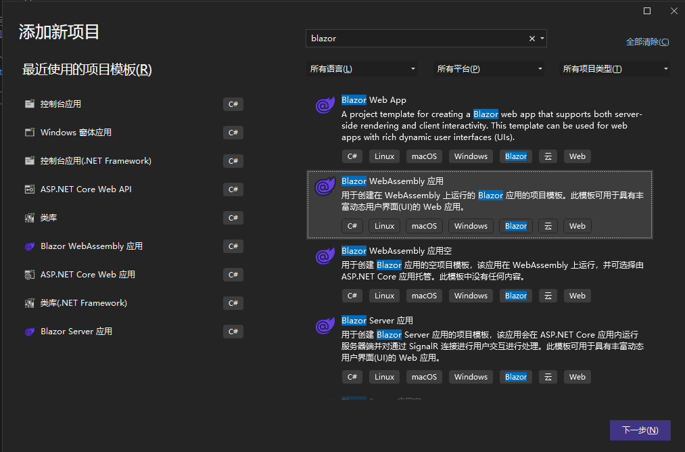Viewport: 685px width, 452px height.
Task: Open the 所有项目类型 project type dropdown
Action: click(614, 68)
